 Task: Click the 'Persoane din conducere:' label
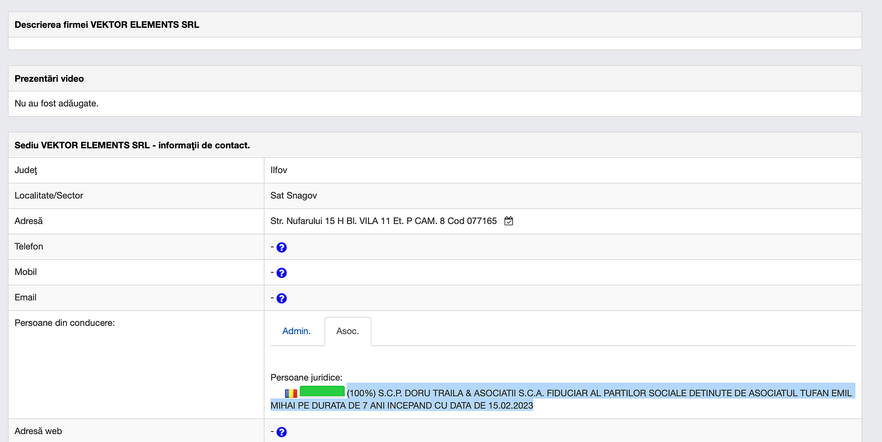[x=65, y=323]
